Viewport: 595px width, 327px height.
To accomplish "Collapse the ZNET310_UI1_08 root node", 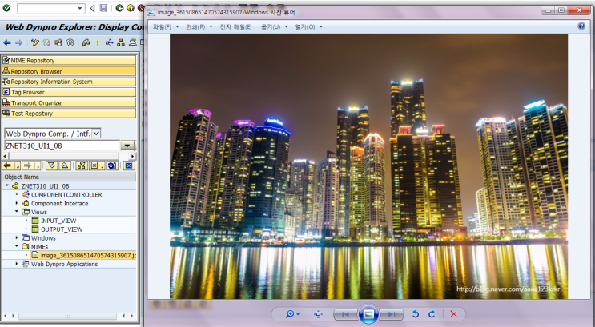I will click(x=7, y=185).
